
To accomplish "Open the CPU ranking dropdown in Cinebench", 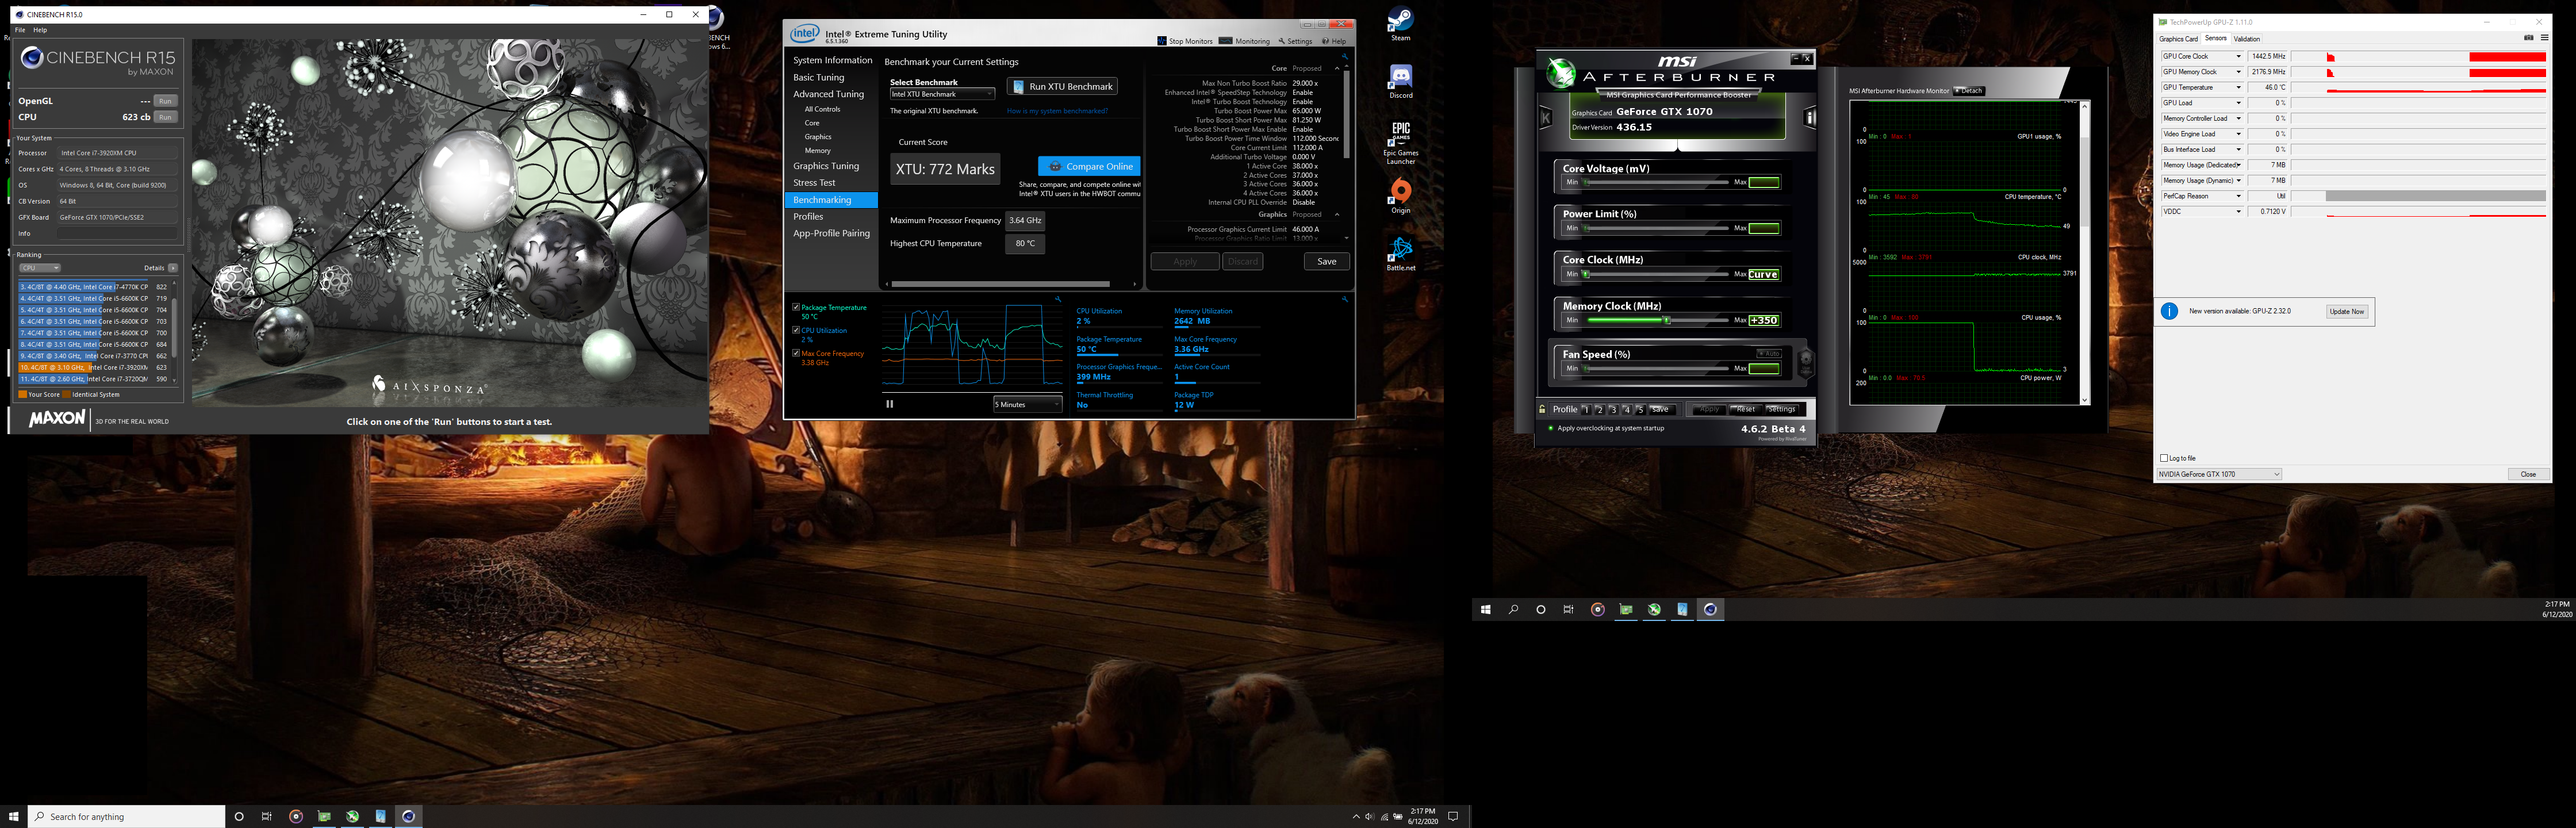I will click(x=40, y=268).
